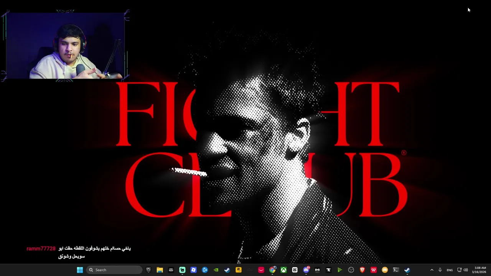The height and width of the screenshot is (276, 491).
Task: Open the yellow round chat app icon
Action: coord(385,270)
